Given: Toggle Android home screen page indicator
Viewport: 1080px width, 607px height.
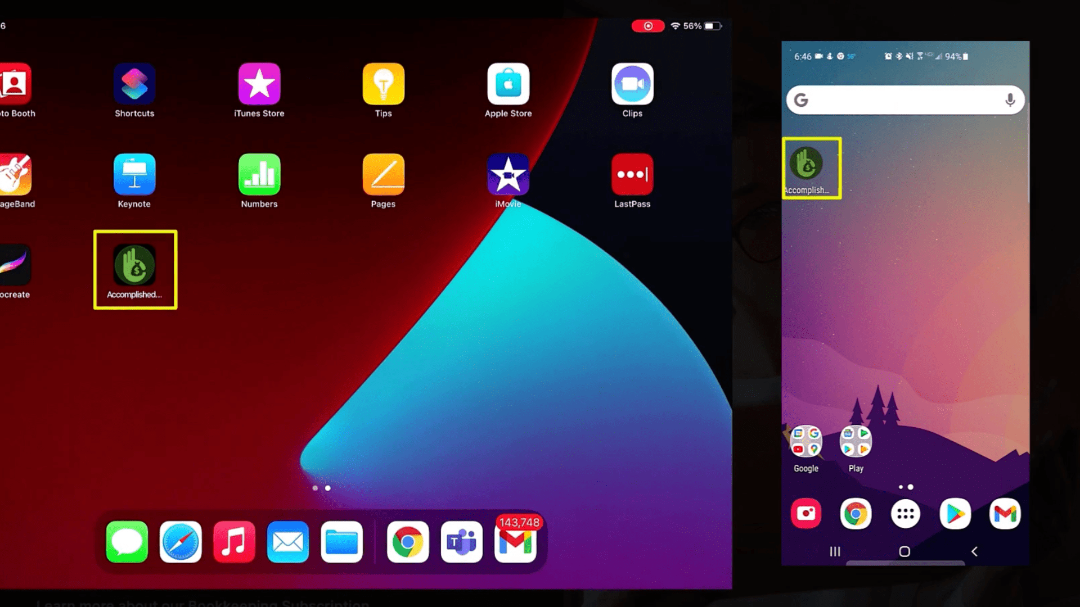Looking at the screenshot, I should pyautogui.click(x=905, y=486).
